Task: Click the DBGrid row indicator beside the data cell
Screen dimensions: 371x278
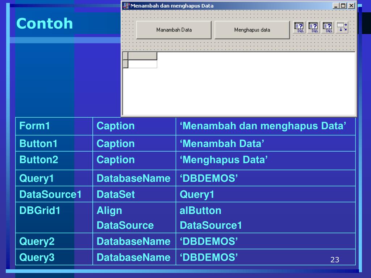Action: point(125,64)
